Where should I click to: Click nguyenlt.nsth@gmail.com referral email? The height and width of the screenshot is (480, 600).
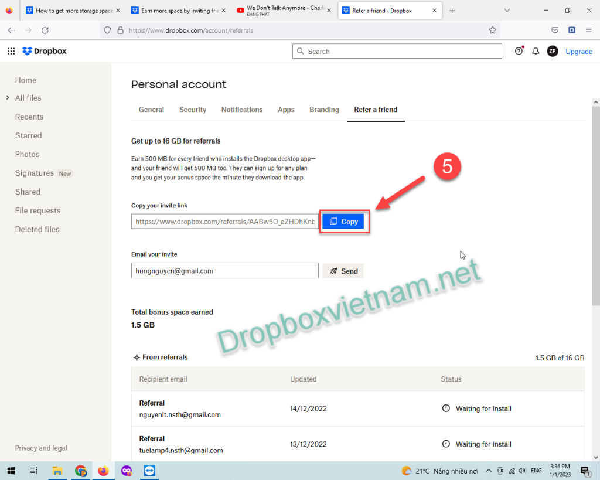coord(180,414)
